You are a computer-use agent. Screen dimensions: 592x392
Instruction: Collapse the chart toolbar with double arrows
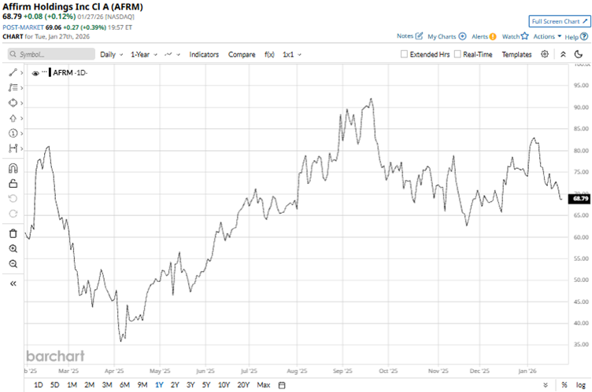(563, 54)
